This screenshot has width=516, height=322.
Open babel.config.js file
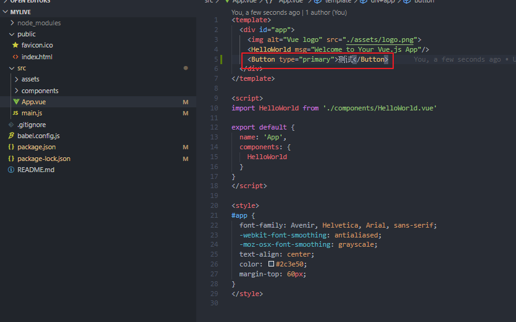point(38,136)
